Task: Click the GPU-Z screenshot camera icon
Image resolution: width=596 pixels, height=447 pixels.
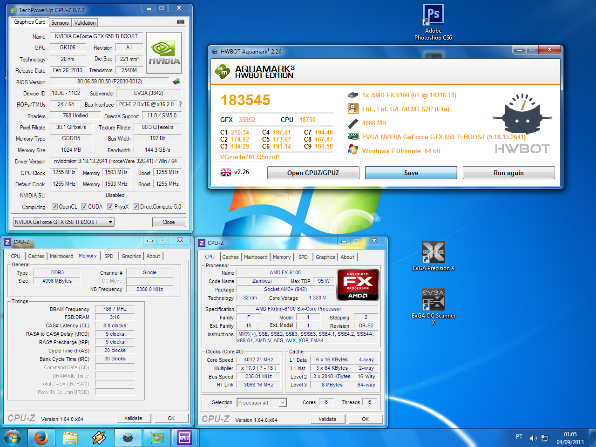Action: [x=181, y=22]
